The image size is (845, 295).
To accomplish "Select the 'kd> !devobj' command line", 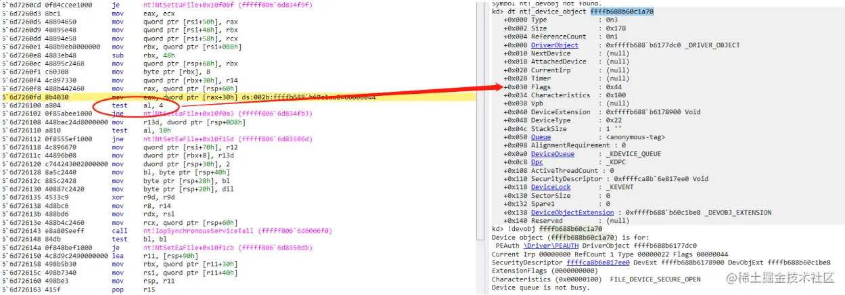I will point(547,229).
